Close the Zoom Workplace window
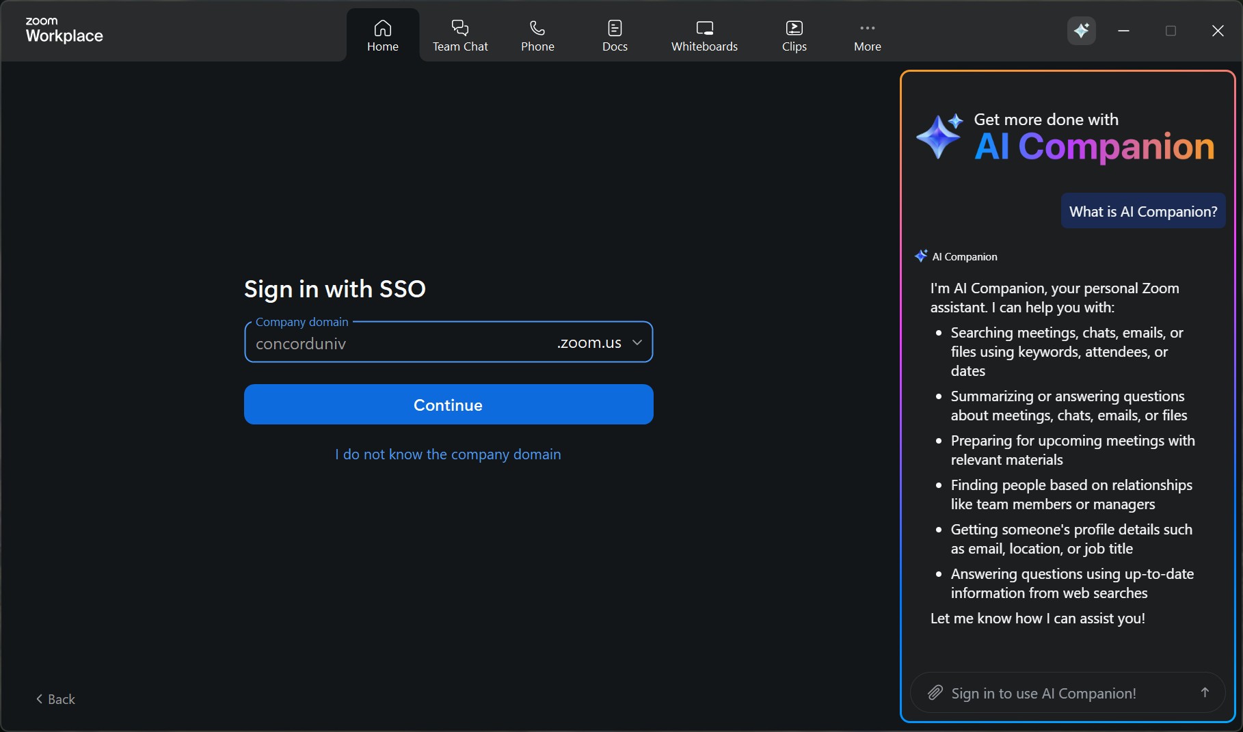The image size is (1243, 732). click(x=1217, y=31)
